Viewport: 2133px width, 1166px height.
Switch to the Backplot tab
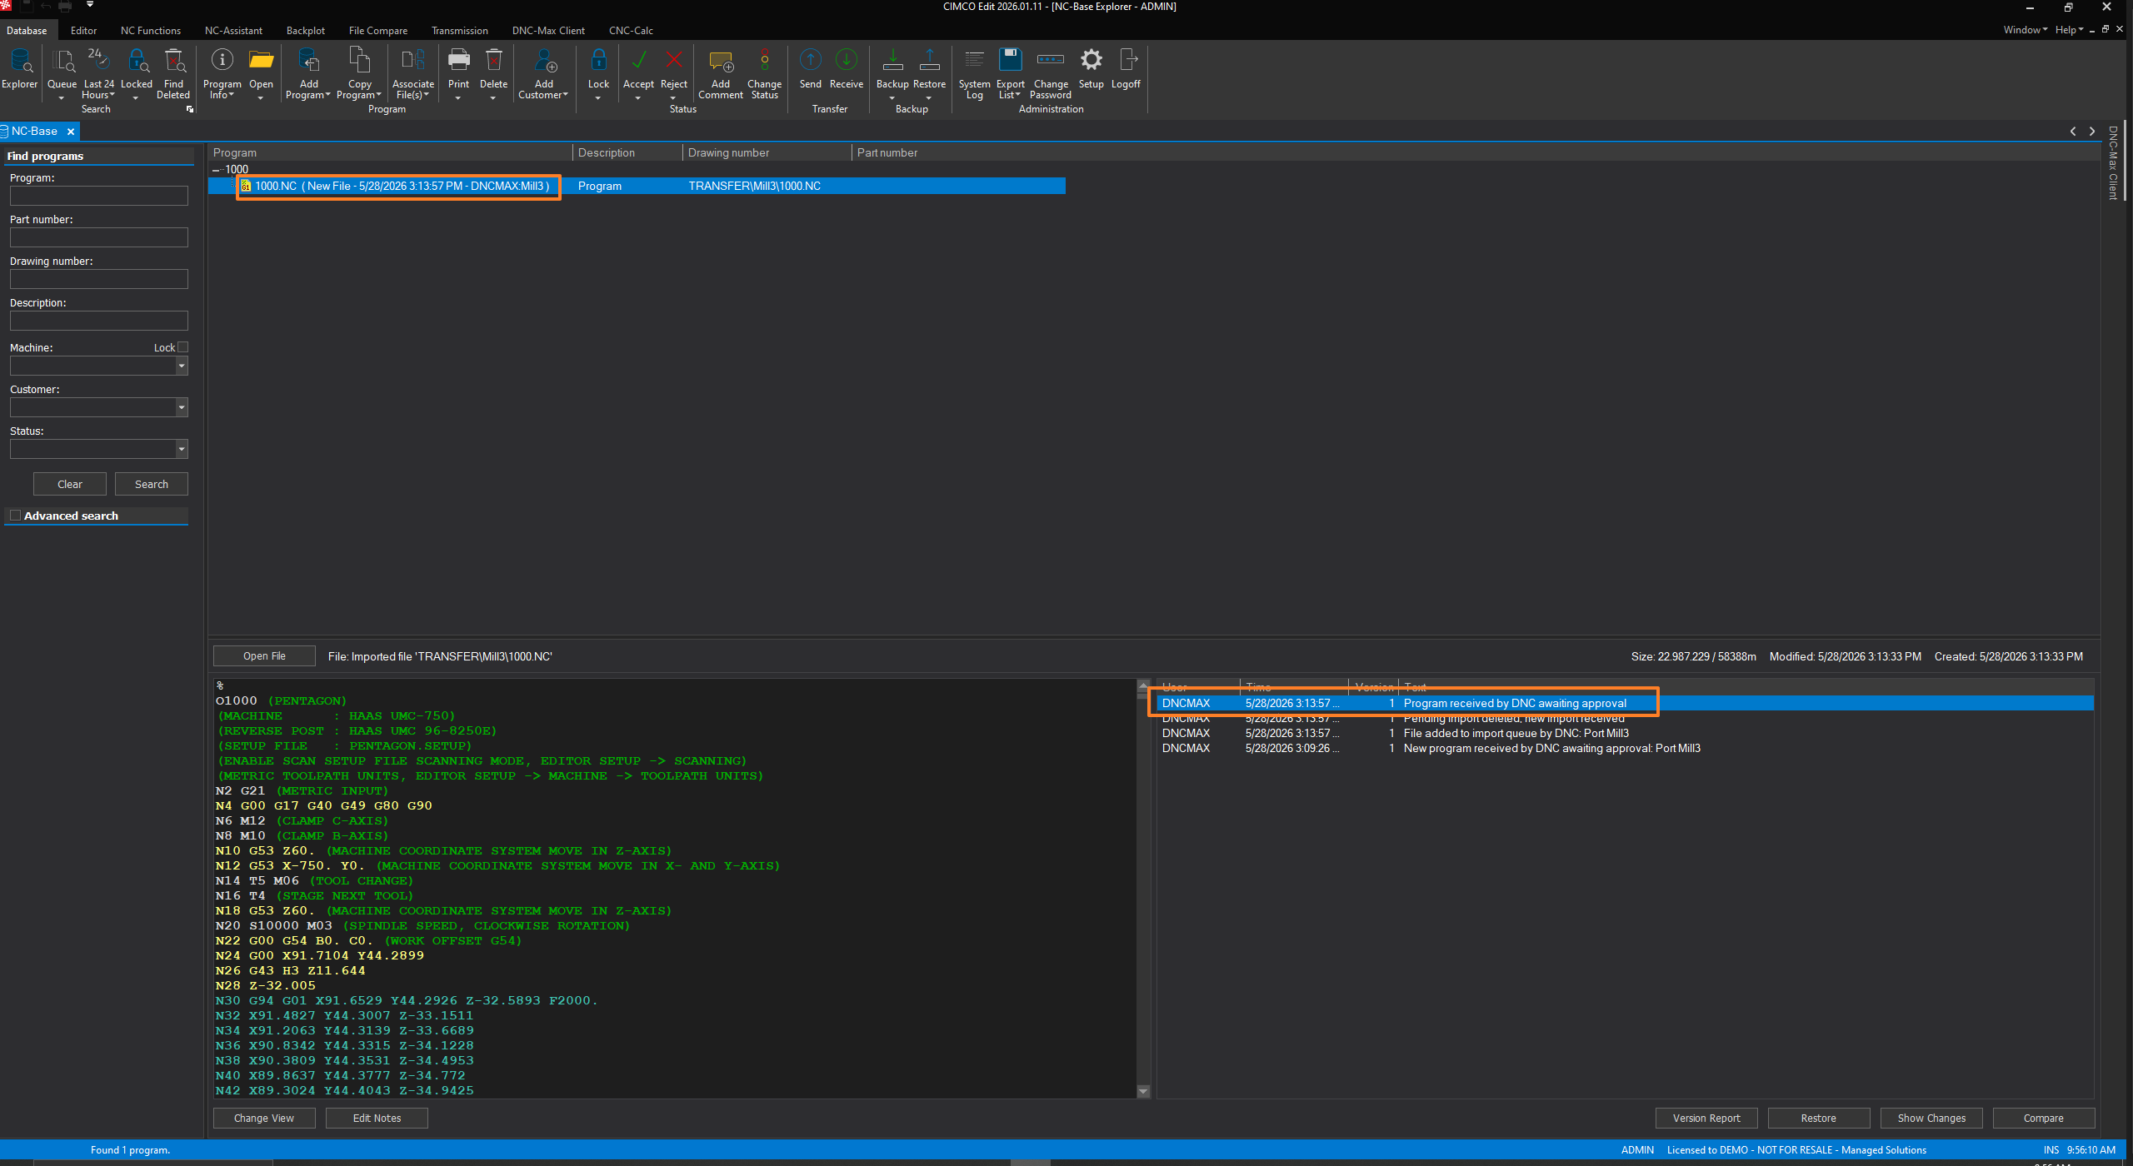[x=305, y=31]
